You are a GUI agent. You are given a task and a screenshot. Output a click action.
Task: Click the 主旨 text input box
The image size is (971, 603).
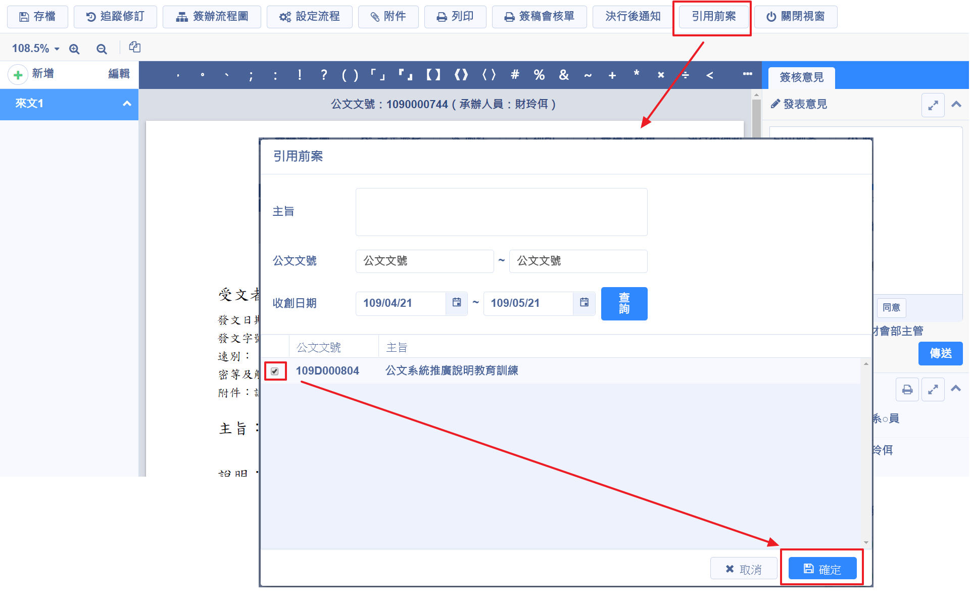click(501, 212)
